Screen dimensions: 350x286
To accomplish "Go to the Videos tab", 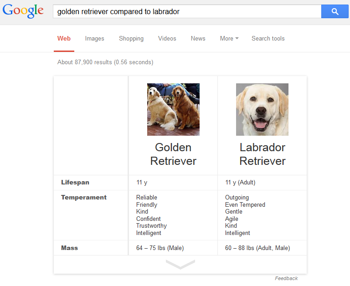I will coord(167,39).
